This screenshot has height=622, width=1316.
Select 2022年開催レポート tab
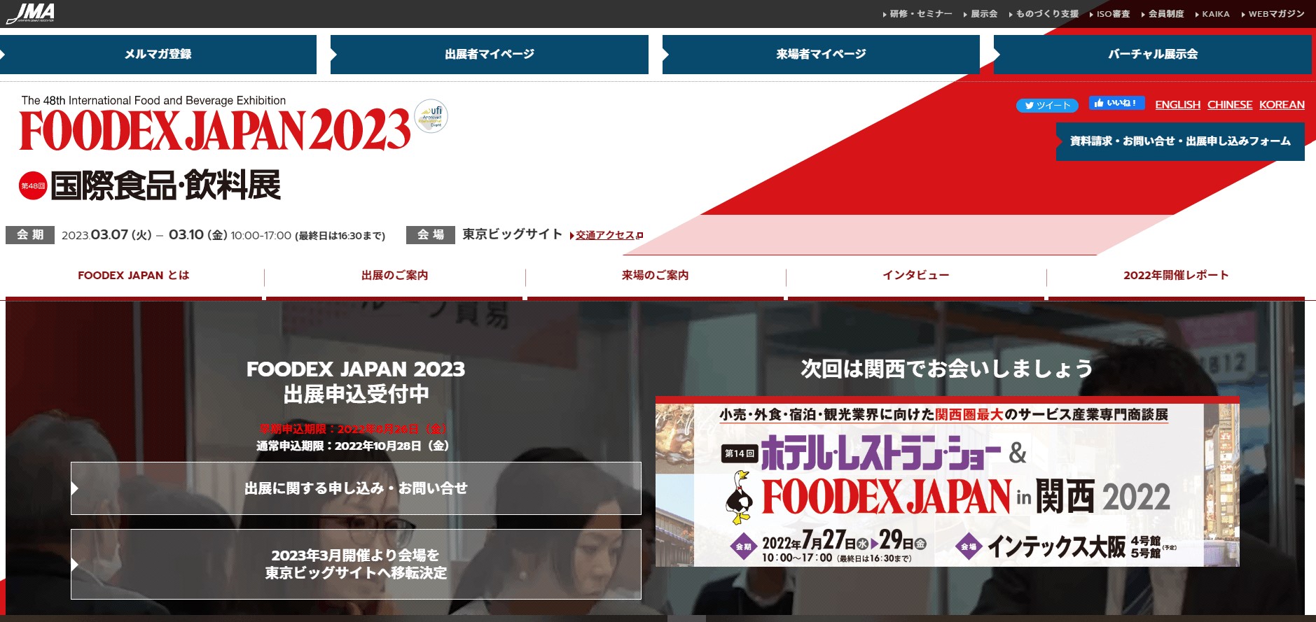coord(1177,276)
